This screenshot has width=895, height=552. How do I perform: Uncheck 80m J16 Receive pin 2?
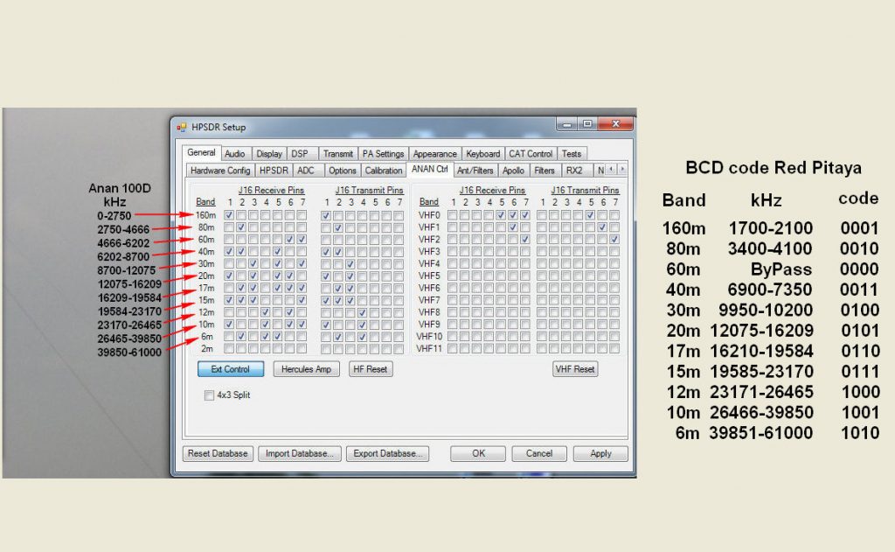[241, 227]
